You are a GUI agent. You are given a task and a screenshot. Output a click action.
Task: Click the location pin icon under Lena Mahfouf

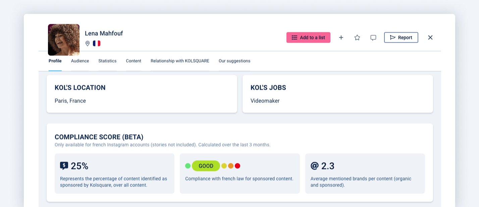(x=87, y=43)
